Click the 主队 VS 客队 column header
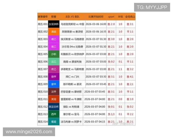The image size is (173, 139). click(x=72, y=17)
